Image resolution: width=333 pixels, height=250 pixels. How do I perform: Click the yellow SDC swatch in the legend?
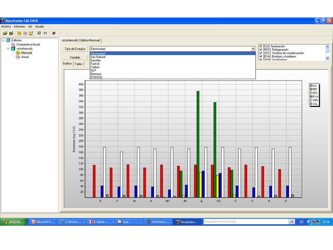(x=311, y=93)
